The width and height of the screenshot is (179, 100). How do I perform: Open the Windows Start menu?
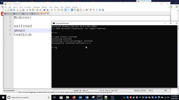coord(3,97)
